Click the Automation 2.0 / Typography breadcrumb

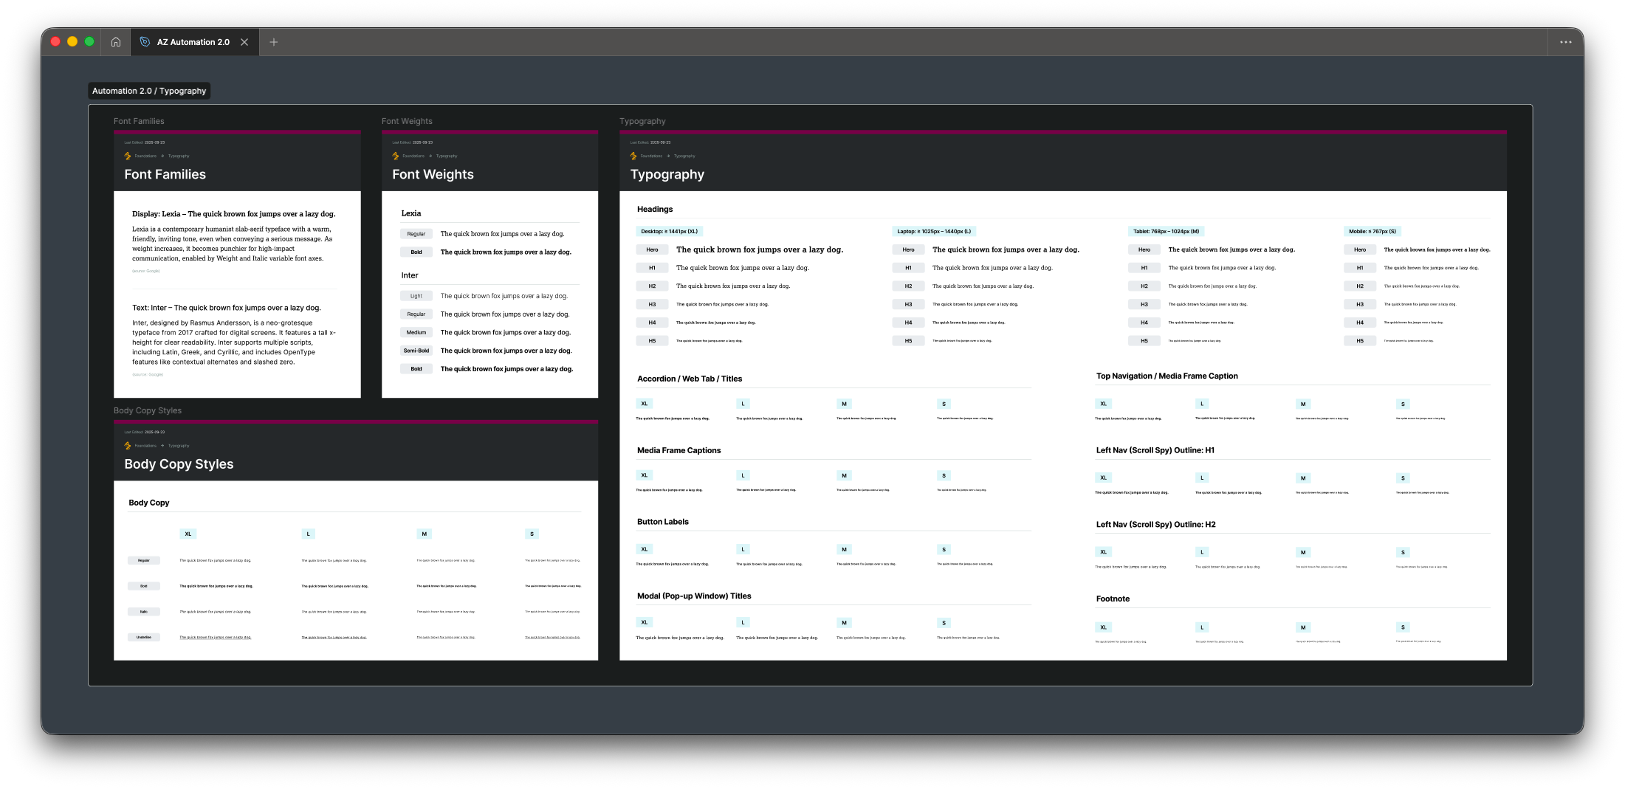tap(149, 90)
